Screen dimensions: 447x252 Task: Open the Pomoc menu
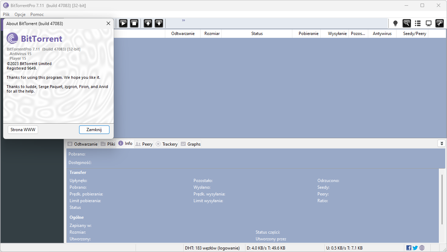(37, 14)
